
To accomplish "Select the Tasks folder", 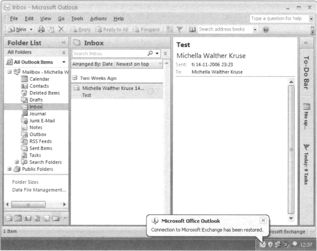I will (35, 155).
